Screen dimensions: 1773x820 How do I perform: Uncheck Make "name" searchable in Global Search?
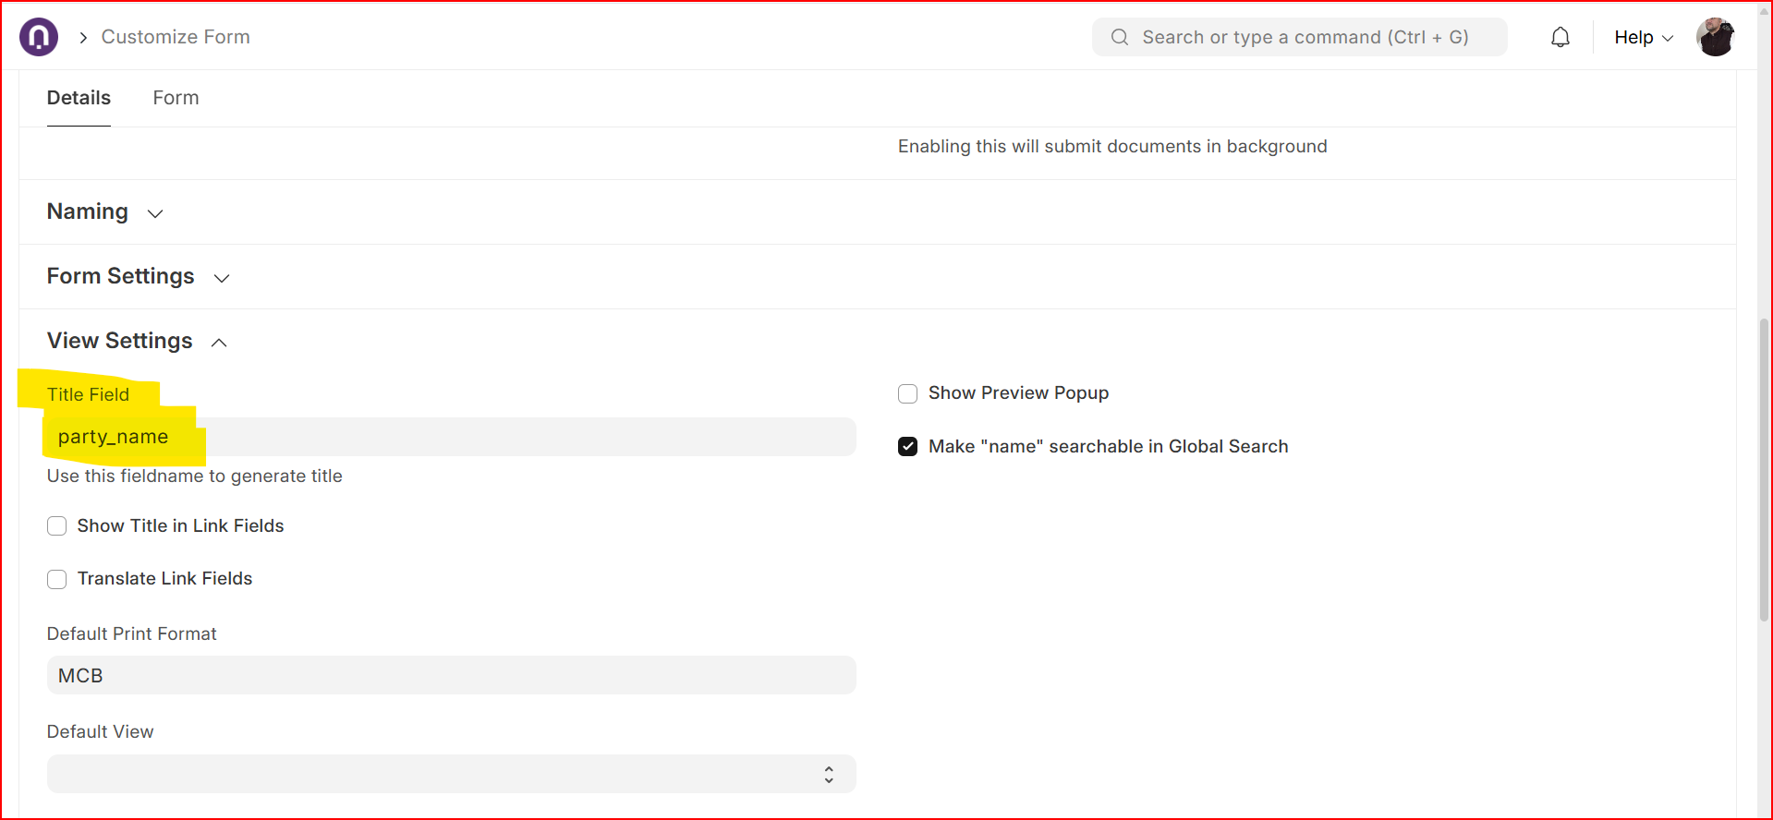coord(908,447)
